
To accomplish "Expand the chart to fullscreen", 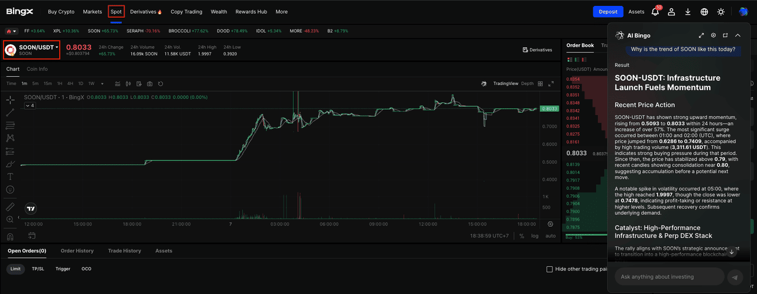I will point(551,84).
